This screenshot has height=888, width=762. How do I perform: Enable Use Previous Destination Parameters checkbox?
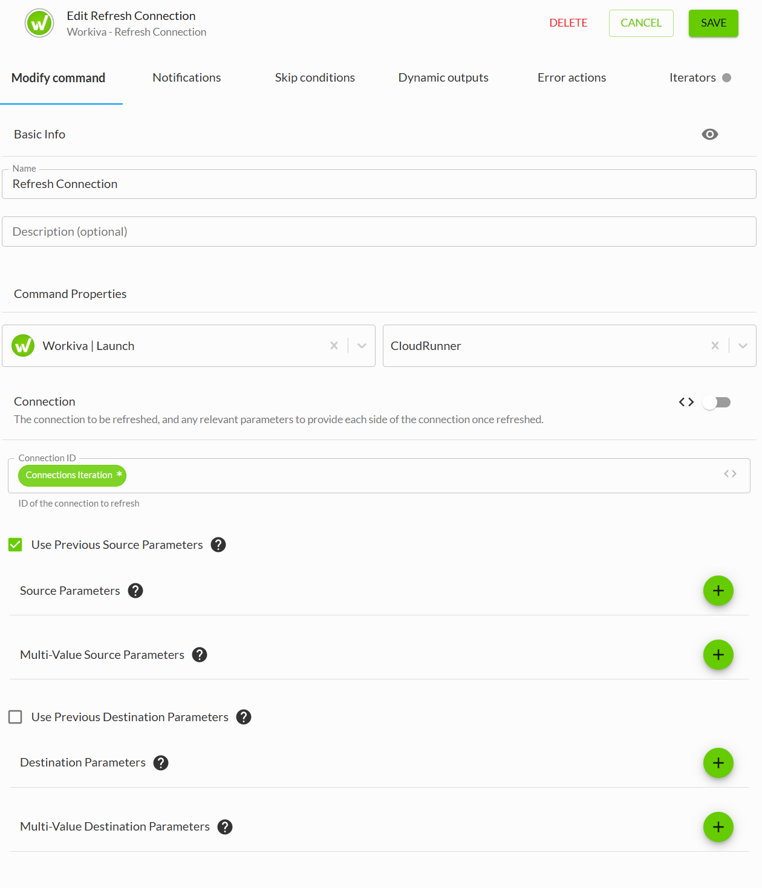(15, 717)
